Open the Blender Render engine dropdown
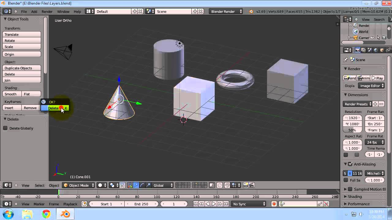Image resolution: width=392 pixels, height=220 pixels. (226, 11)
